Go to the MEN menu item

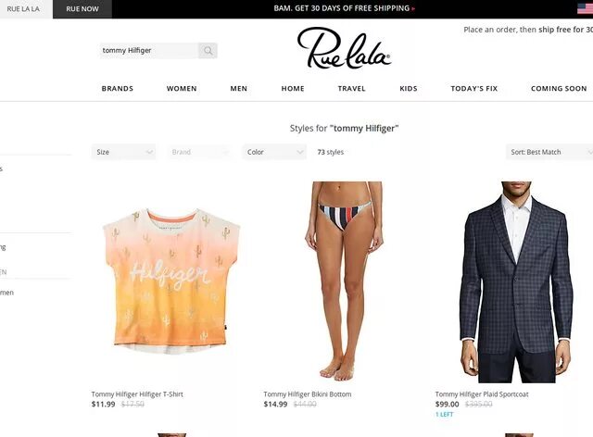point(239,89)
